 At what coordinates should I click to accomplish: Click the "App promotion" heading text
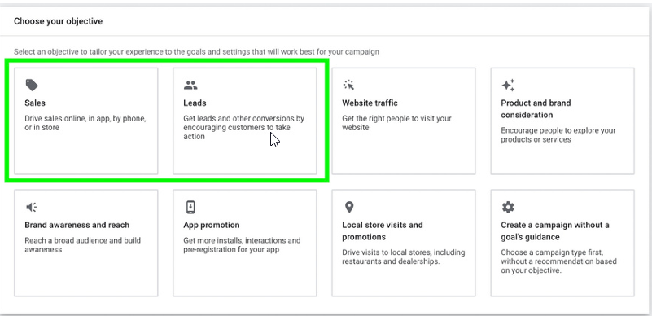212,225
